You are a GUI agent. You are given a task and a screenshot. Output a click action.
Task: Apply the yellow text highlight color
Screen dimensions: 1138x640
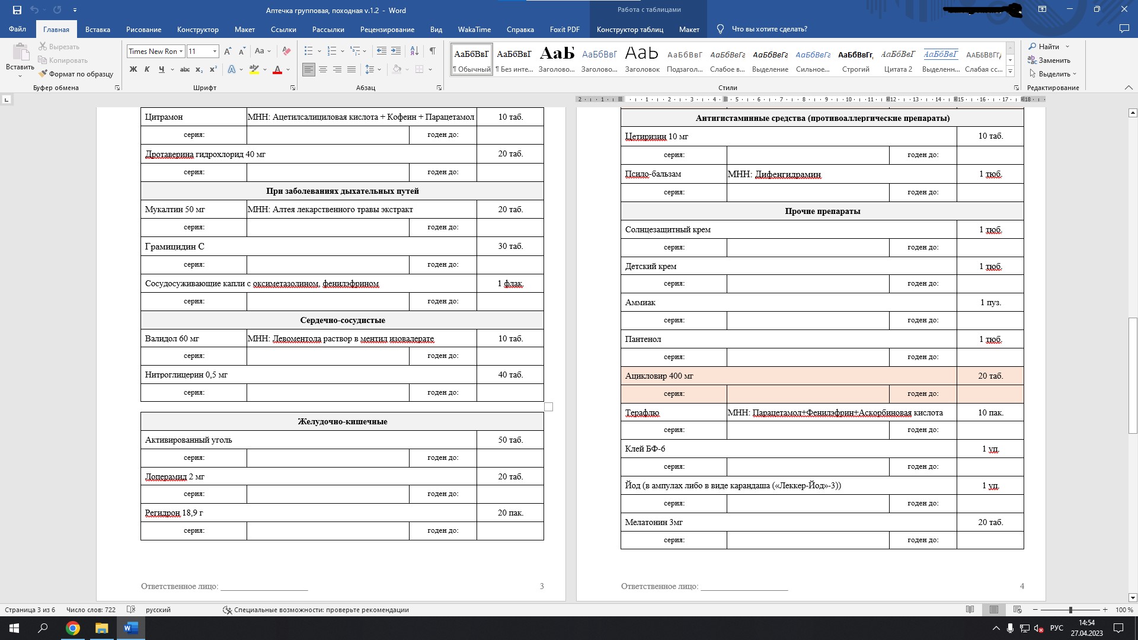254,69
